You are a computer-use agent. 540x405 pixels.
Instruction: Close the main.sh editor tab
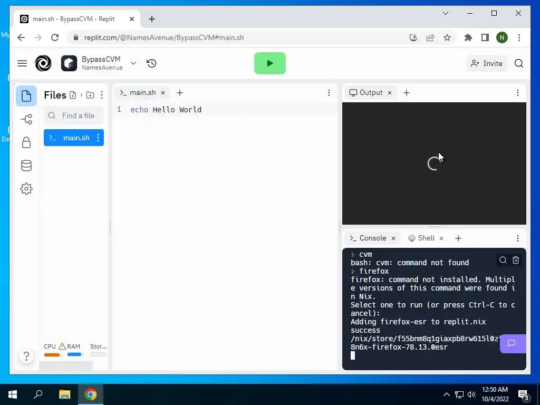[163, 93]
